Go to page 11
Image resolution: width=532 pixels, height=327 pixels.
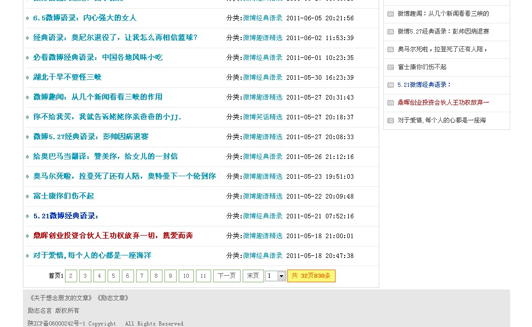pyautogui.click(x=204, y=276)
